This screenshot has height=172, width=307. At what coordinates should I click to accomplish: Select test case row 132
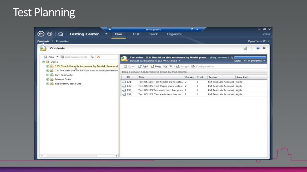[194, 86]
